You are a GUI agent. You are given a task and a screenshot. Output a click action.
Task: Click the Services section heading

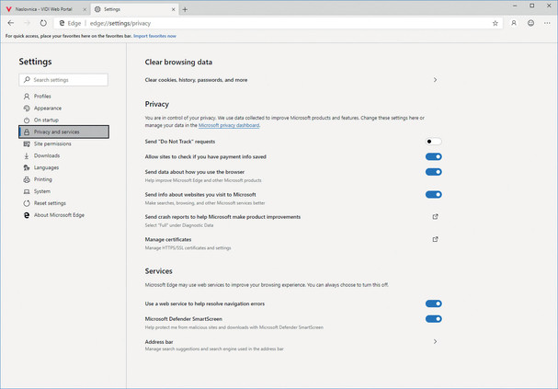tap(158, 271)
